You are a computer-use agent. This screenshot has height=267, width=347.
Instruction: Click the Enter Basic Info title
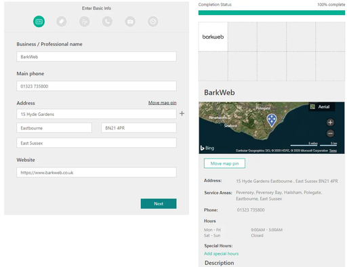(x=96, y=8)
